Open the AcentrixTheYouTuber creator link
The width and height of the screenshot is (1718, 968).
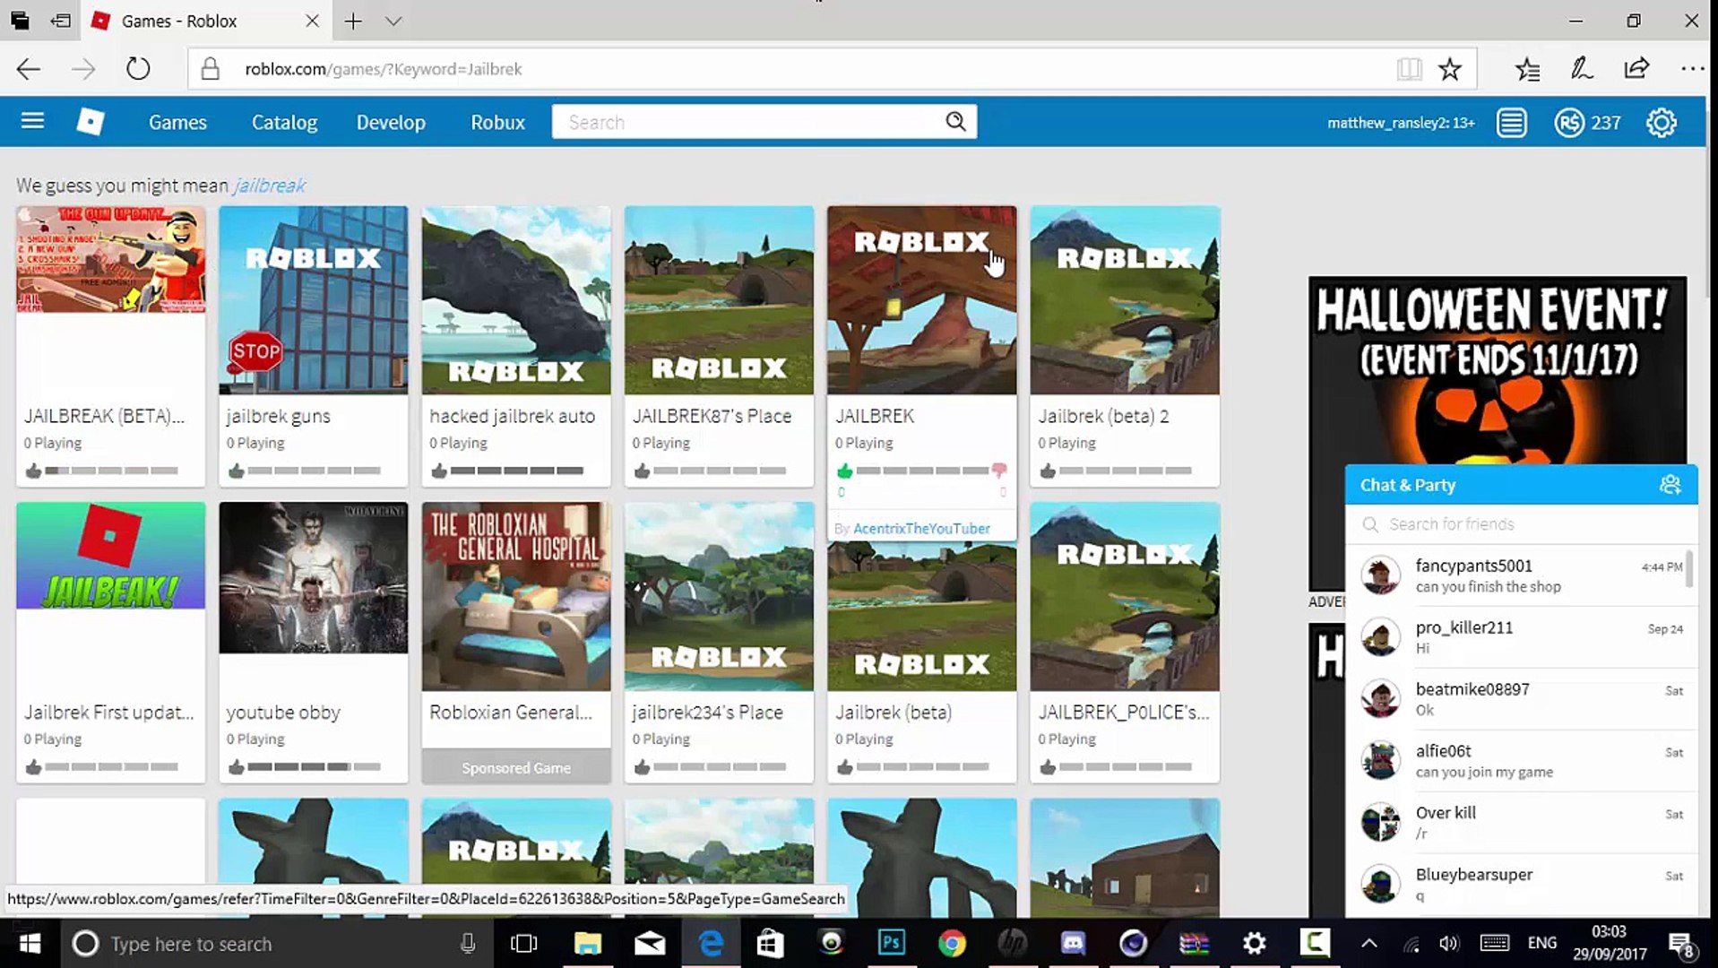point(921,529)
